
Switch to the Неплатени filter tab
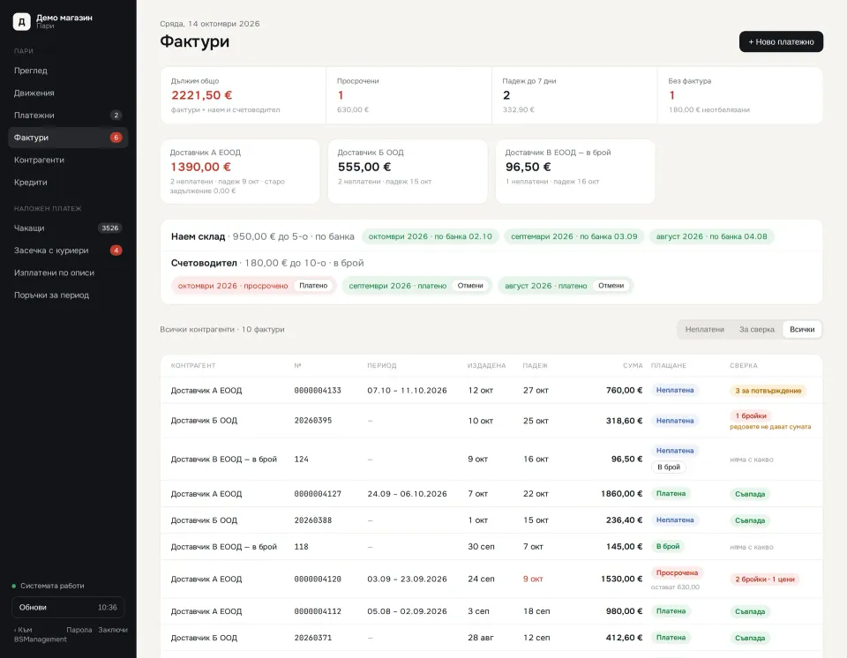704,330
